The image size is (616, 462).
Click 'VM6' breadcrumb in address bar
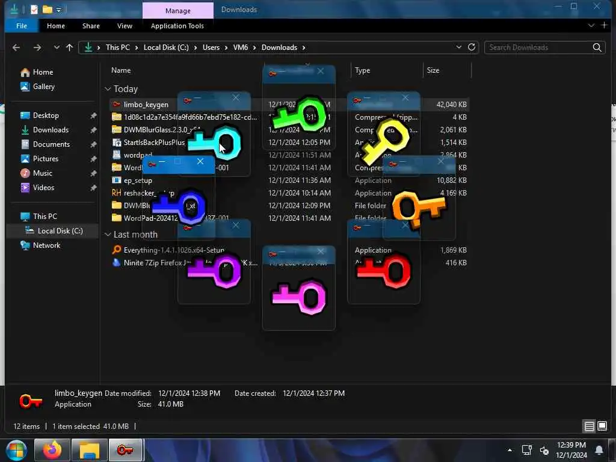(x=241, y=47)
